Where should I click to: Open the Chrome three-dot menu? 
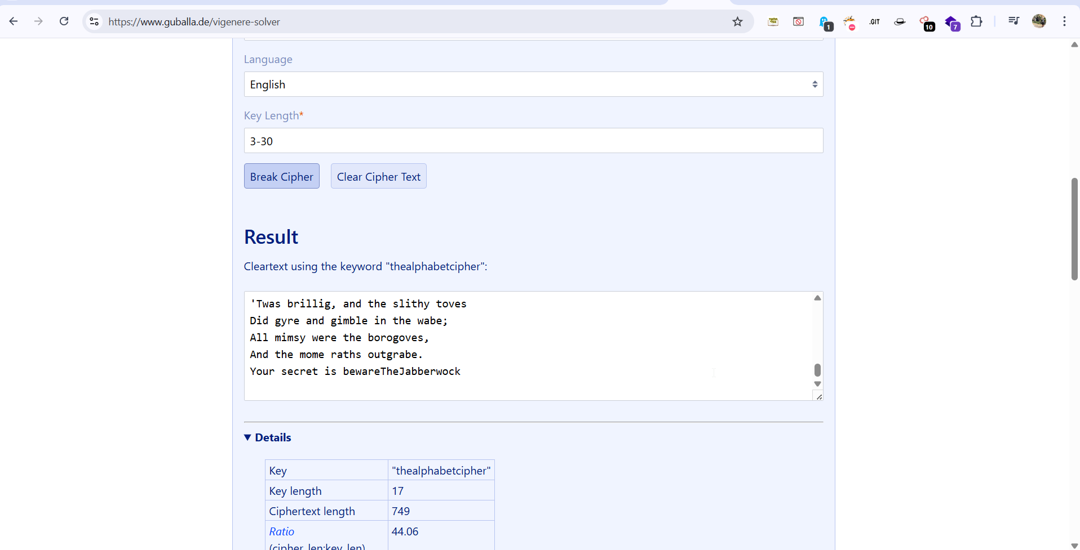click(1064, 21)
